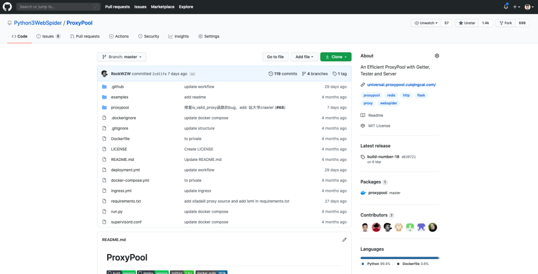538x274 pixels.
Task: Select the redis topic tag
Action: pyautogui.click(x=391, y=95)
